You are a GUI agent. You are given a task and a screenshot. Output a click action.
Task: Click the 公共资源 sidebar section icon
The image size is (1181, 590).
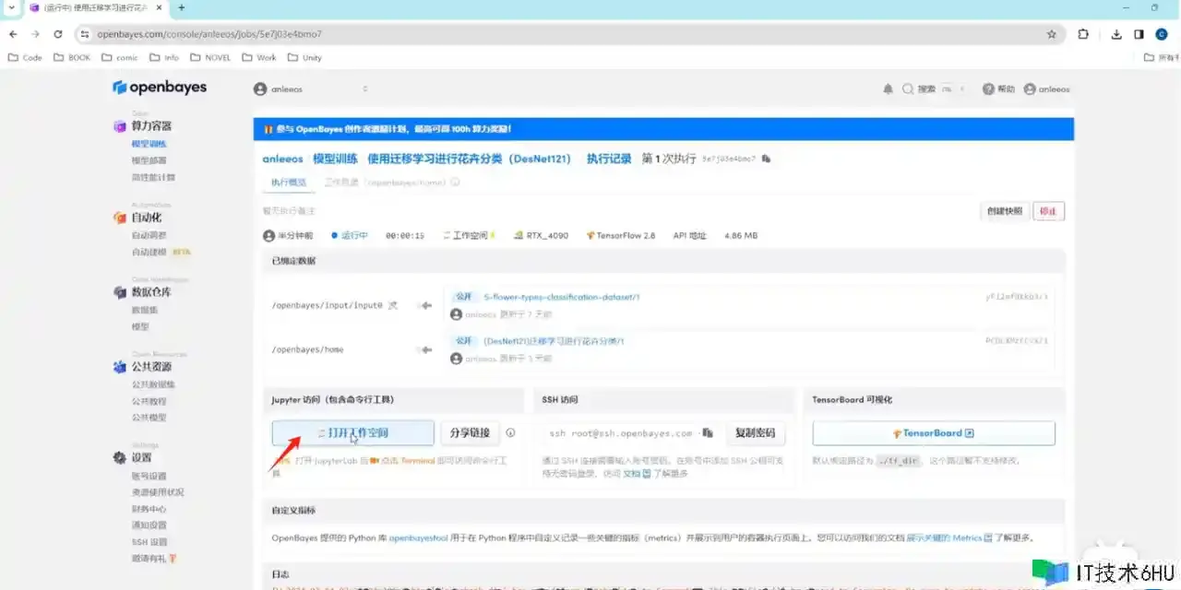click(119, 367)
